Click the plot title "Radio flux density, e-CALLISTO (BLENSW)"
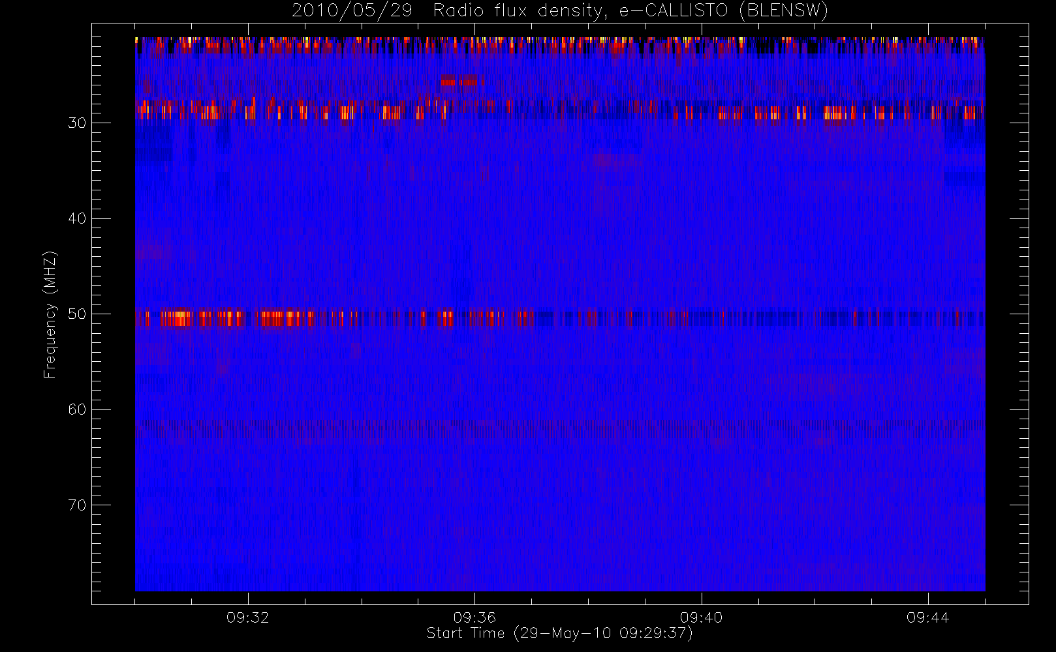Viewport: 1056px width, 652px height. [x=630, y=11]
